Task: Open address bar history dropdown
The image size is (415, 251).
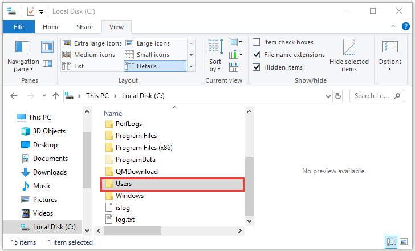Action: click(x=328, y=96)
